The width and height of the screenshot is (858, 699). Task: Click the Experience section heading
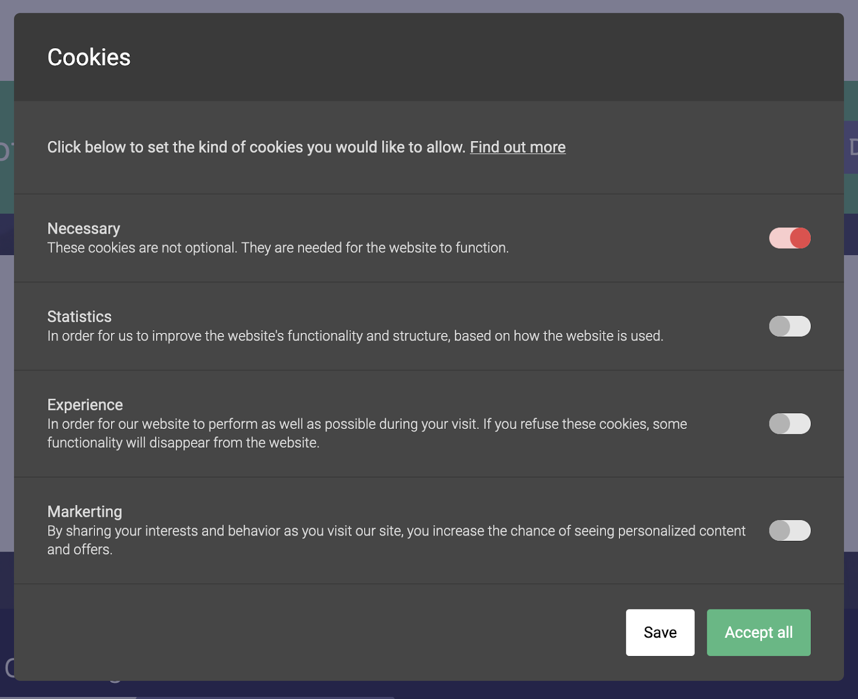tap(85, 404)
